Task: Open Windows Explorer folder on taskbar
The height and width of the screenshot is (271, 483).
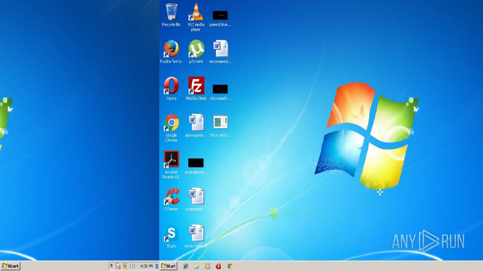Action: pos(196,266)
